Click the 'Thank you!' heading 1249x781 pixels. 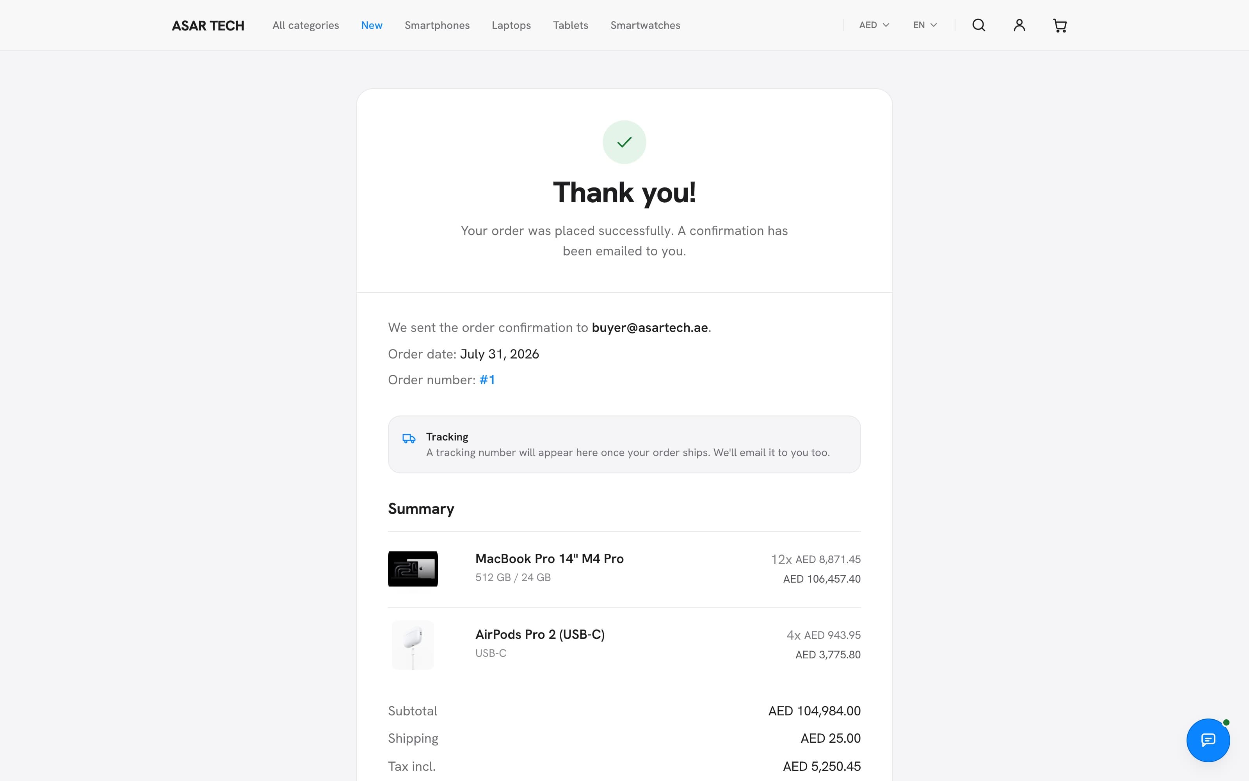[624, 193]
